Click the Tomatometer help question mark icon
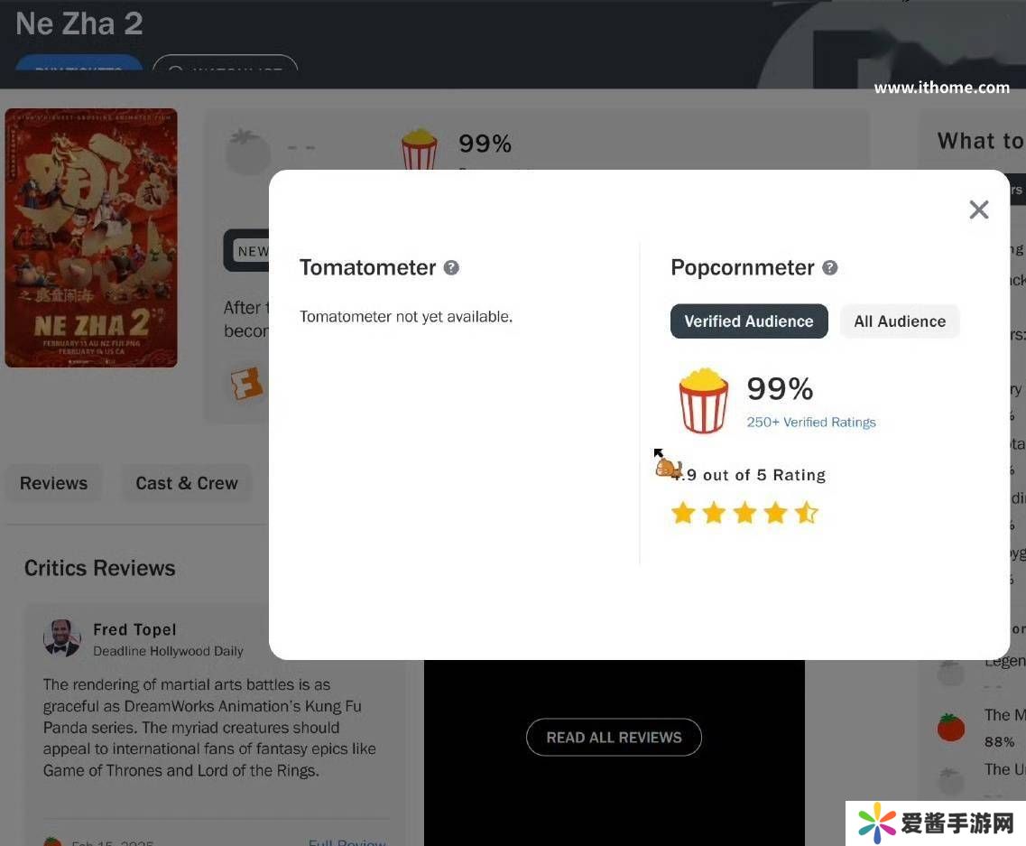Image resolution: width=1026 pixels, height=846 pixels. [451, 267]
